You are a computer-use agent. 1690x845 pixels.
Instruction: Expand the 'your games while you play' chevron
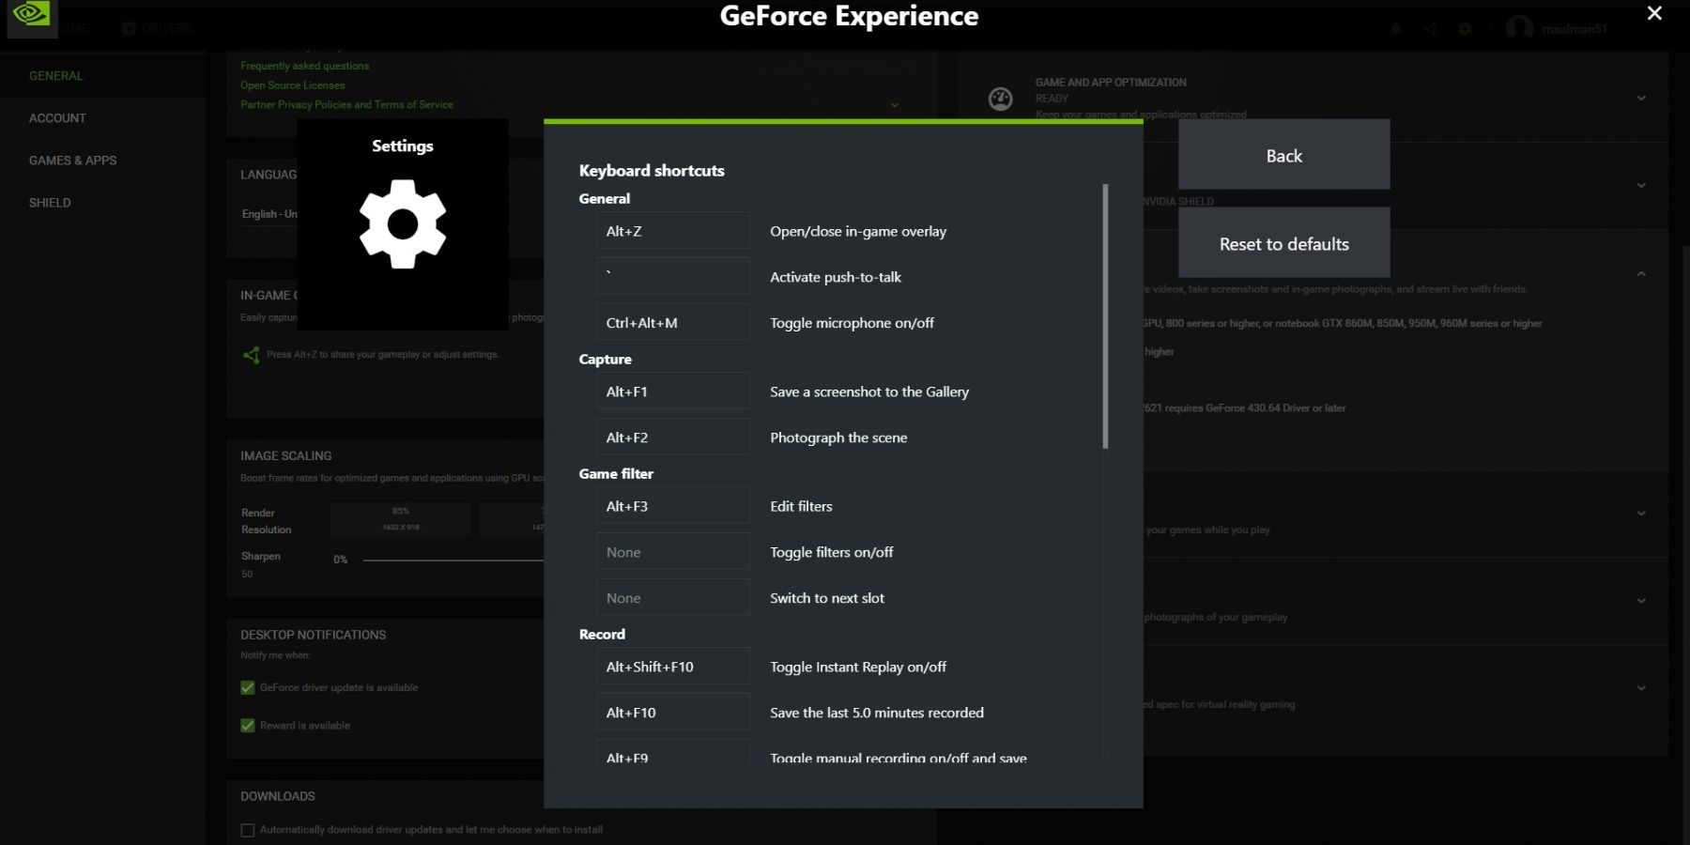click(x=1641, y=514)
